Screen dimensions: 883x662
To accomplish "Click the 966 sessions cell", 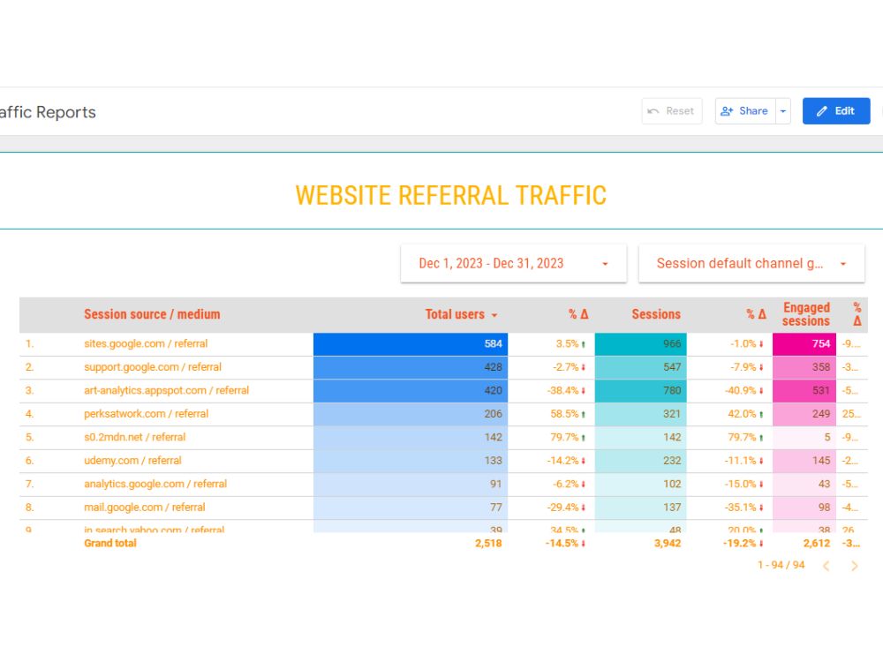I will (641, 344).
